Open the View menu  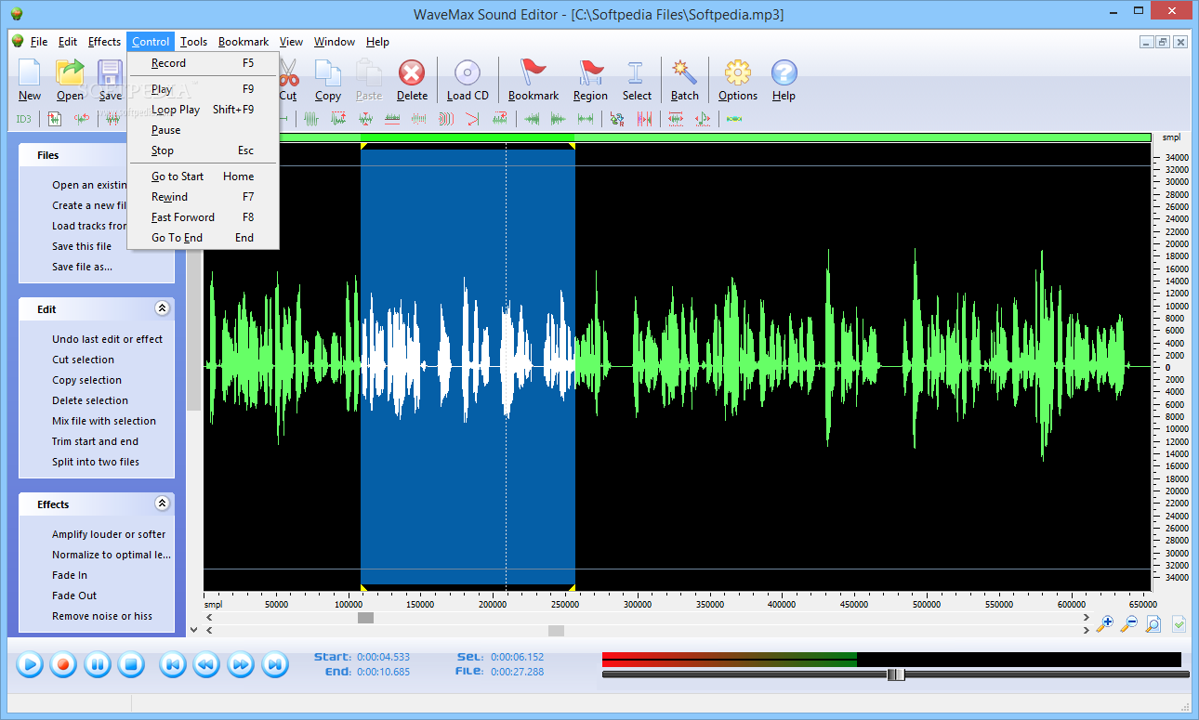tap(291, 42)
